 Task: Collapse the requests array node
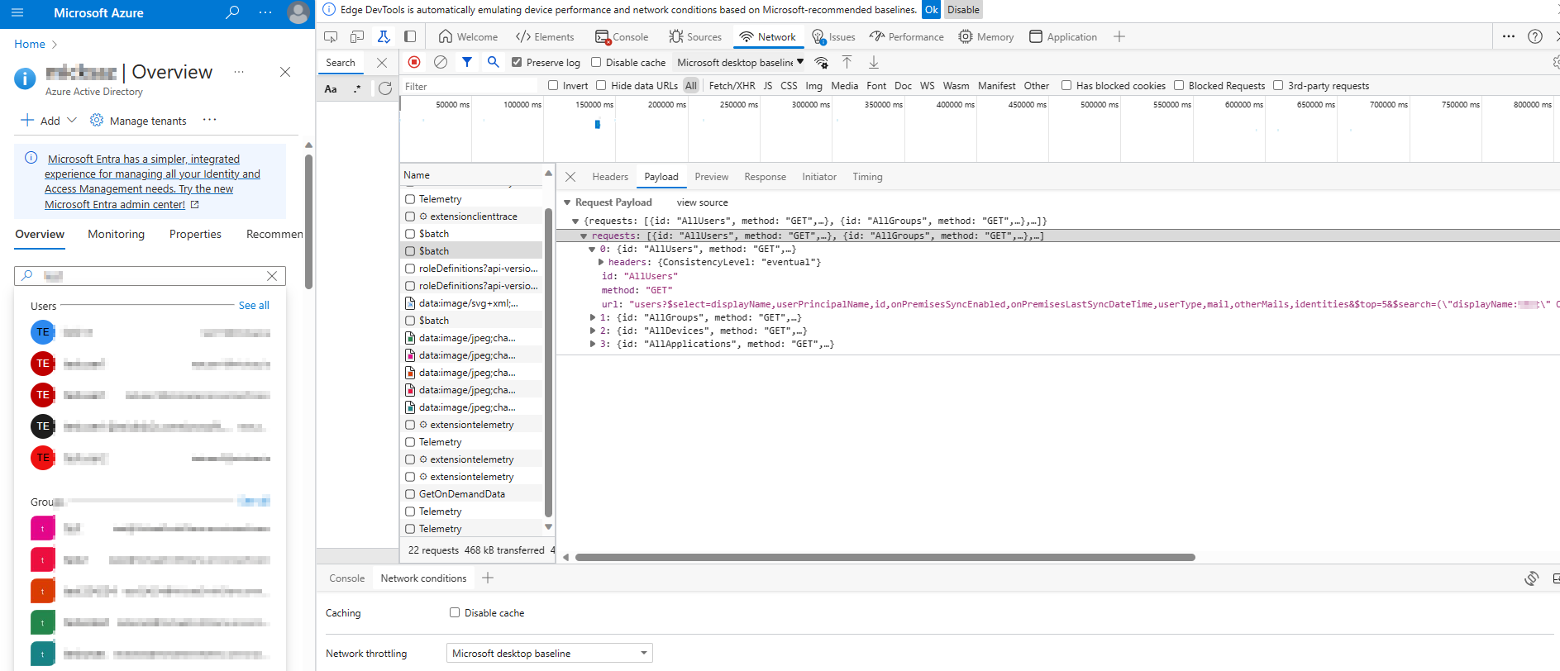(x=584, y=236)
